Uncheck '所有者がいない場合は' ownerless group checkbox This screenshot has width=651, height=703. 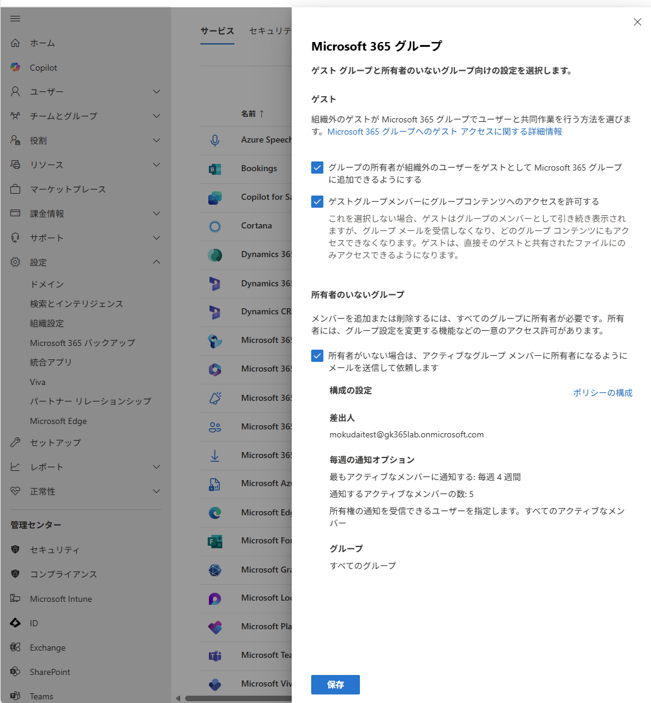317,356
